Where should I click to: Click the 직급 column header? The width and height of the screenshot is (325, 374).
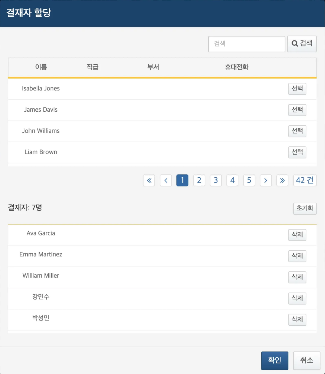pyautogui.click(x=92, y=67)
